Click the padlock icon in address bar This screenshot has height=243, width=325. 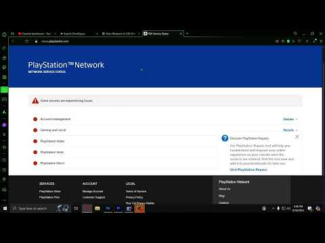pyautogui.click(x=36, y=41)
